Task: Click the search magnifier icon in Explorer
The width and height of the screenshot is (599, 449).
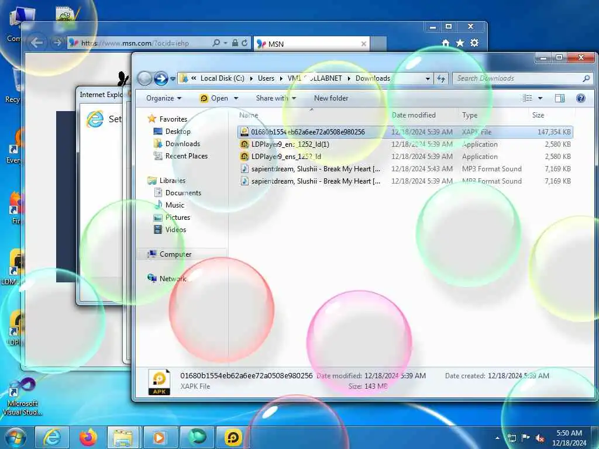Action: (586, 79)
